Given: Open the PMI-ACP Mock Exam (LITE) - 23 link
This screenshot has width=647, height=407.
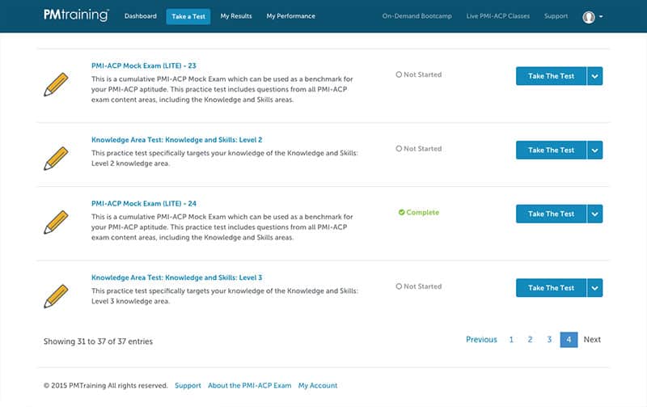Looking at the screenshot, I should pyautogui.click(x=144, y=66).
